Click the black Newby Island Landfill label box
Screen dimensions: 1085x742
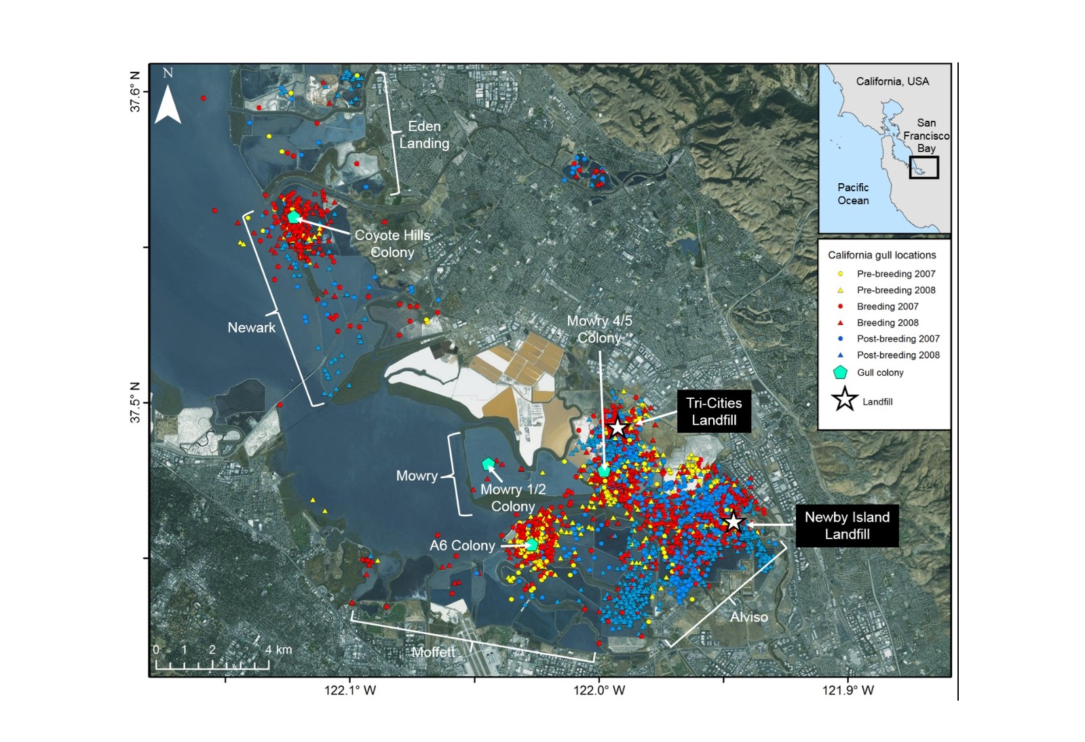coord(847,526)
